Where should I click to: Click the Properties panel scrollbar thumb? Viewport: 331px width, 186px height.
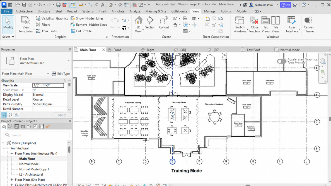tap(69, 85)
